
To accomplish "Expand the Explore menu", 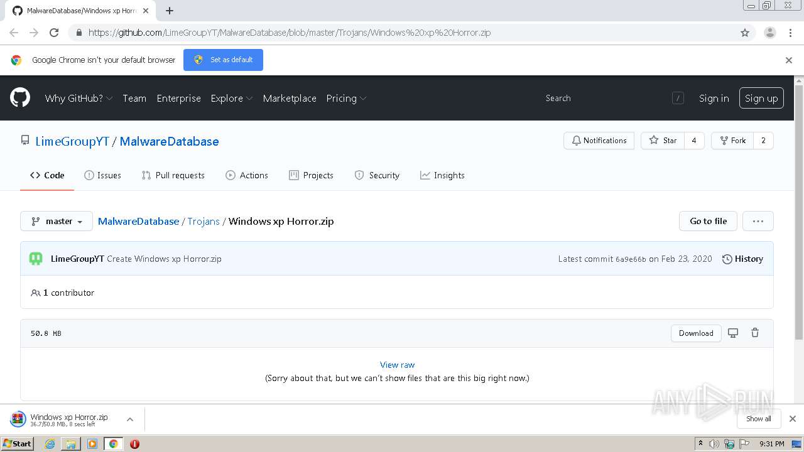I will pos(232,98).
